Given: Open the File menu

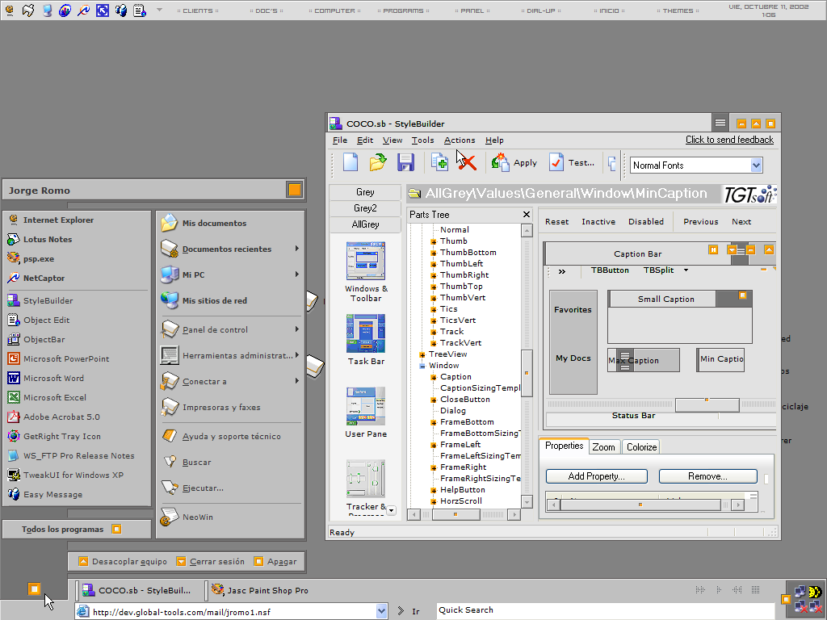Looking at the screenshot, I should coord(340,140).
